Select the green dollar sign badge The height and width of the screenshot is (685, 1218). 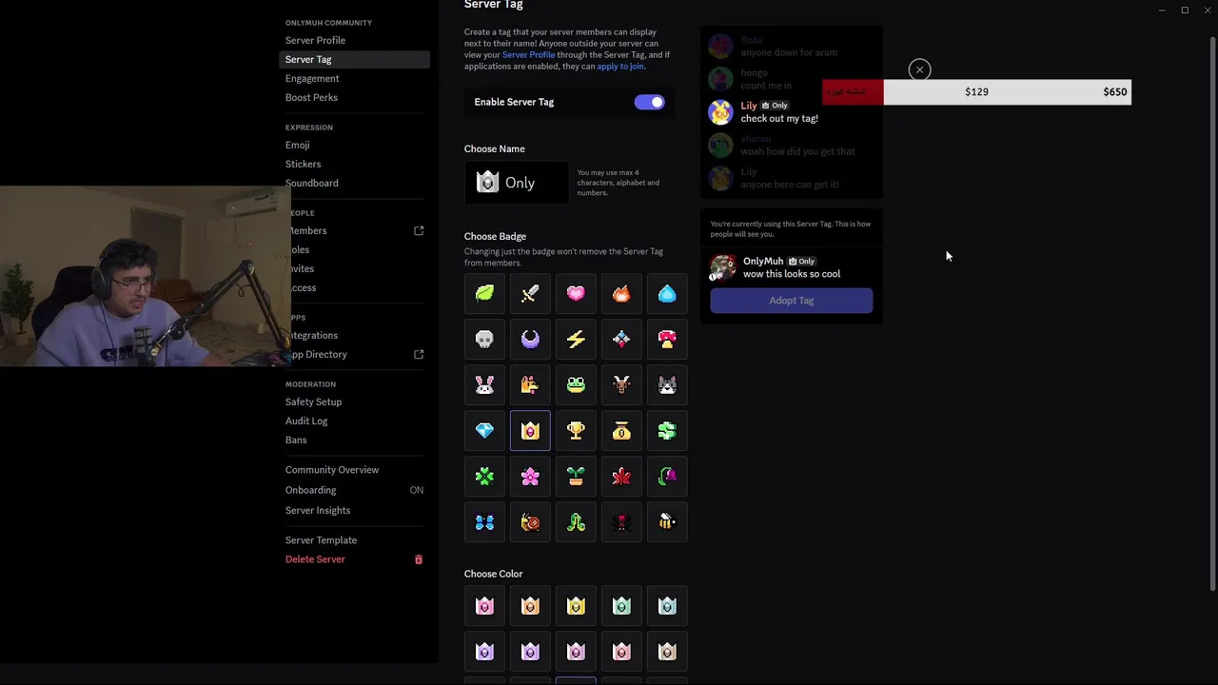[x=667, y=430]
